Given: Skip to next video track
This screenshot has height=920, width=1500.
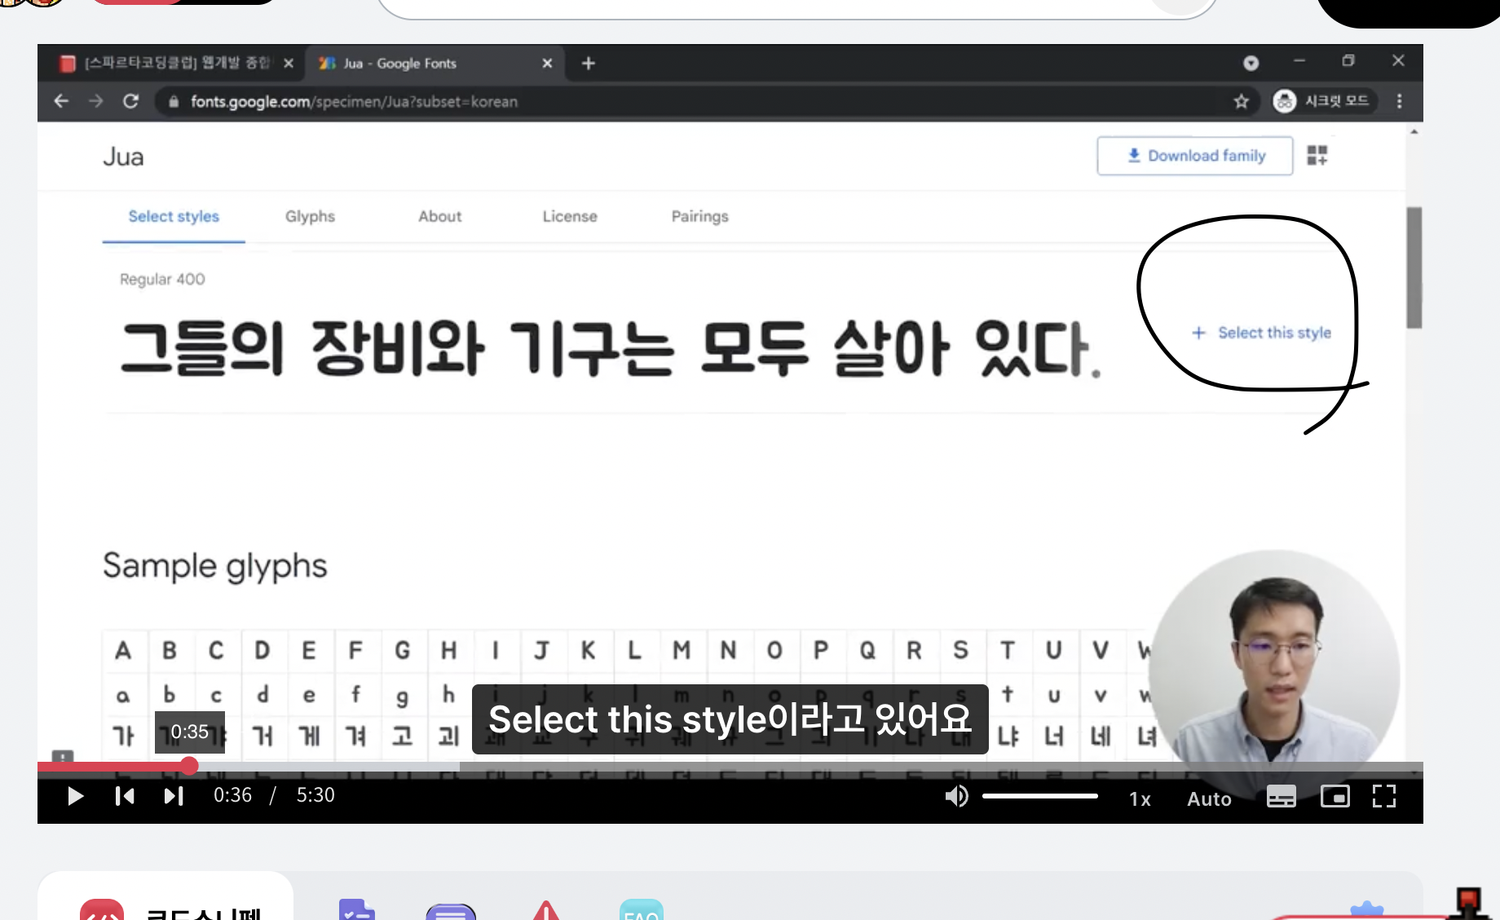Looking at the screenshot, I should coord(174,796).
